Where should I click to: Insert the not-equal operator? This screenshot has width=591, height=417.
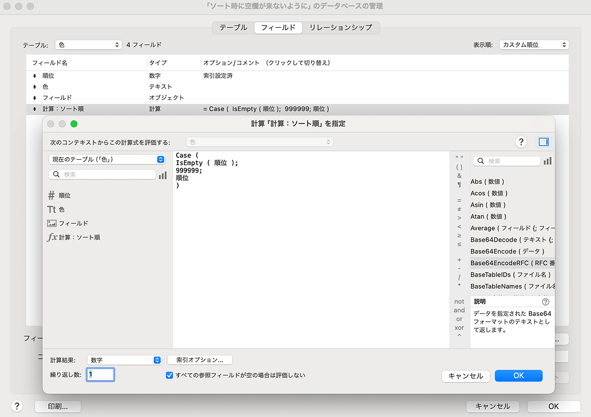(x=459, y=209)
